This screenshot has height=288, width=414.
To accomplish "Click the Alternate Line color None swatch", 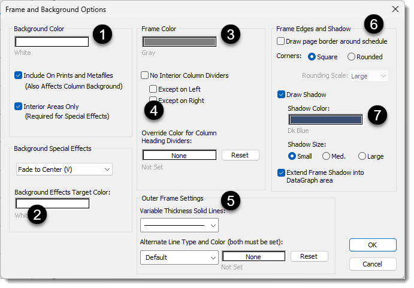I will (253, 257).
